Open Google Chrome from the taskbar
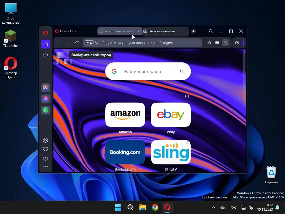285x214 pixels. click(155, 207)
